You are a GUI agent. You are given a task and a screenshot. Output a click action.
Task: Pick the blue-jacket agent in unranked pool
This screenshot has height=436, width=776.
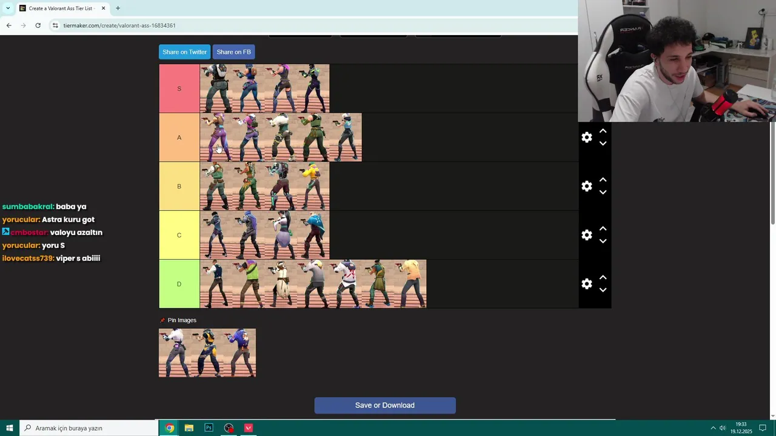pyautogui.click(x=240, y=353)
